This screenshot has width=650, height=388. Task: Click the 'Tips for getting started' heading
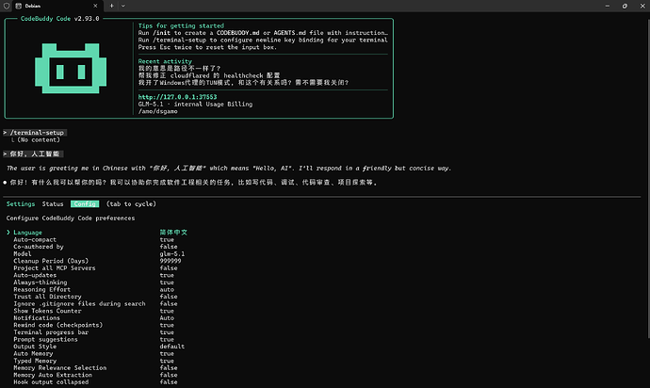point(181,25)
